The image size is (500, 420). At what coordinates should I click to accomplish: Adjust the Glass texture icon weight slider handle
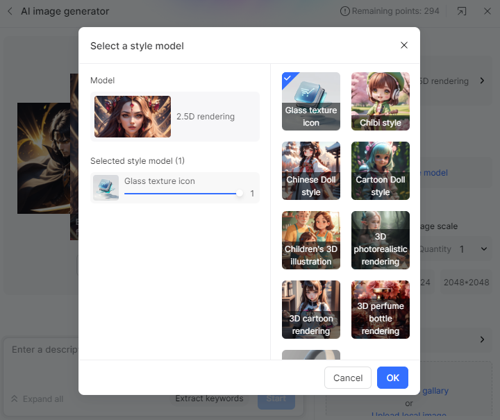[239, 193]
